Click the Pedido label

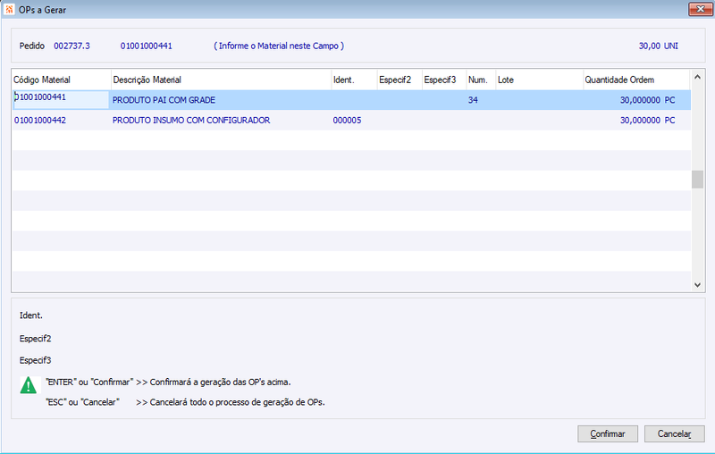click(x=32, y=46)
